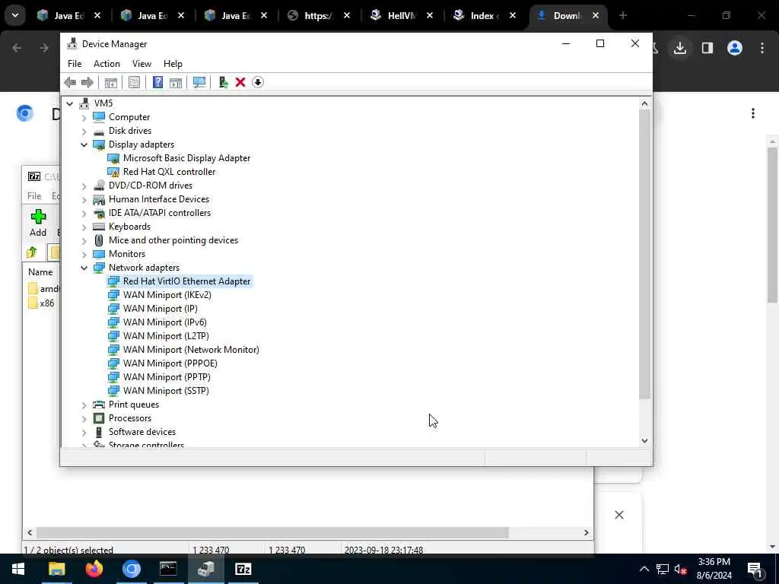The height and width of the screenshot is (584, 779).
Task: Open a new browser tab
Action: 622,15
